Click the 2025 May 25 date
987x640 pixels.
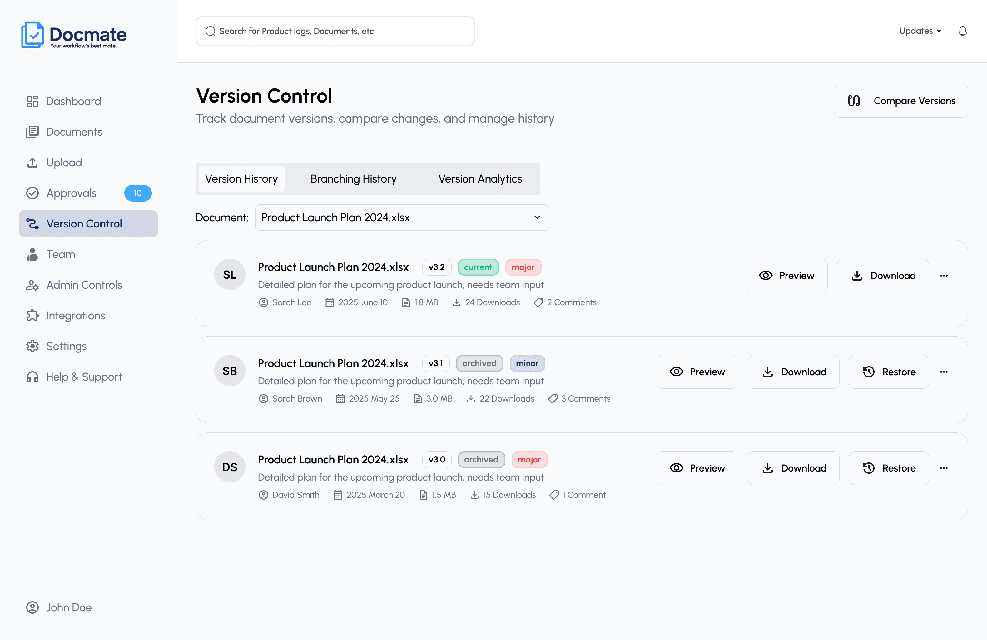click(367, 399)
